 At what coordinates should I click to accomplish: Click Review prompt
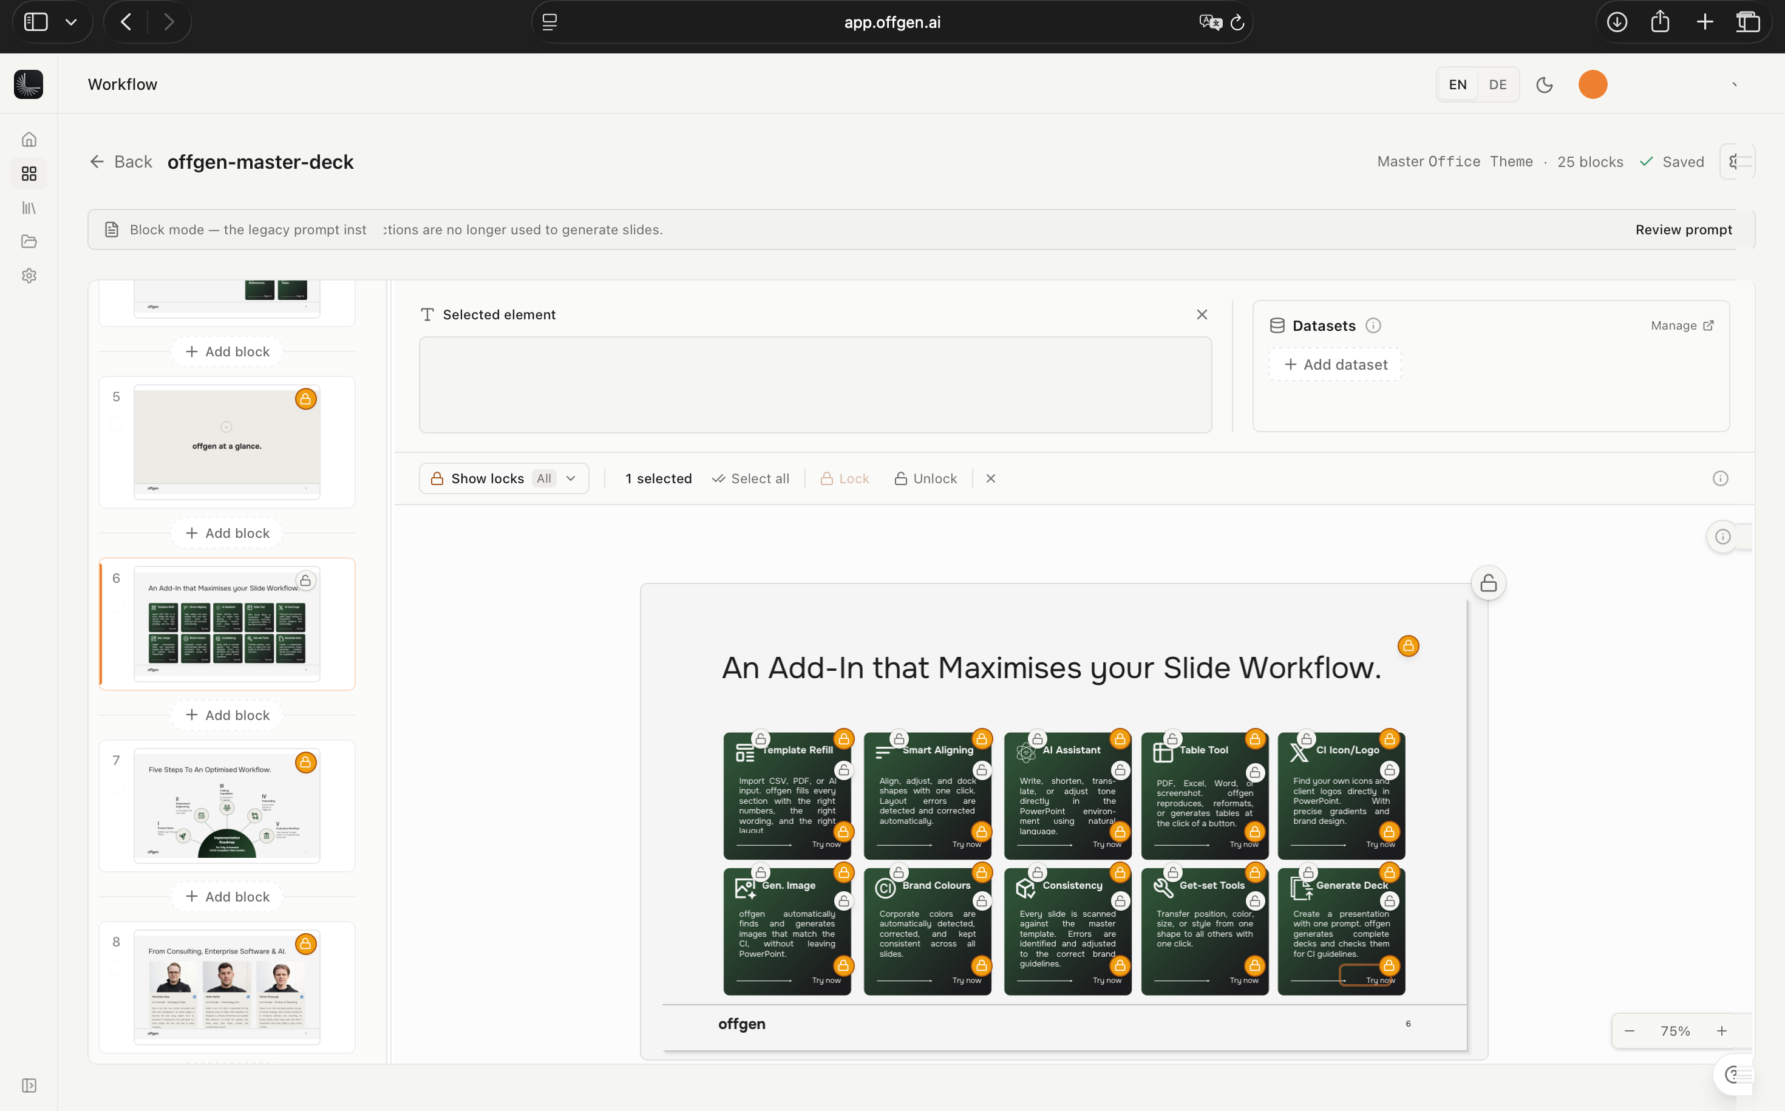[1684, 230]
